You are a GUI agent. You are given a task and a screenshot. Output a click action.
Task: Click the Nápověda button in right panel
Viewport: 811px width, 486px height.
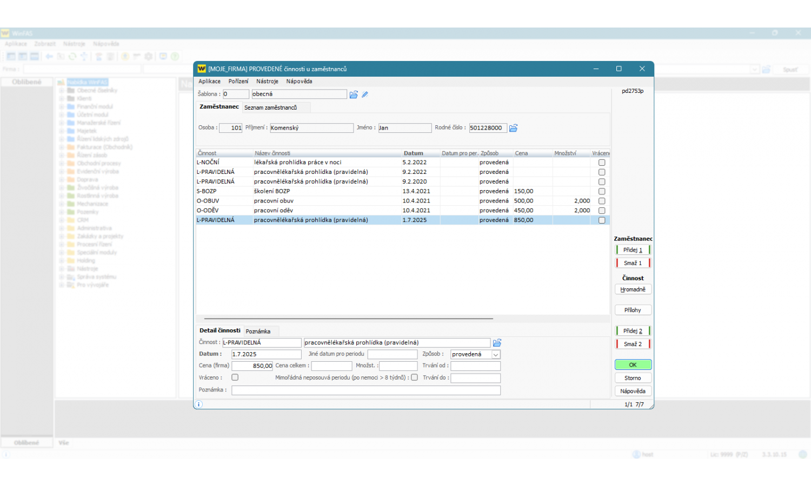click(633, 391)
